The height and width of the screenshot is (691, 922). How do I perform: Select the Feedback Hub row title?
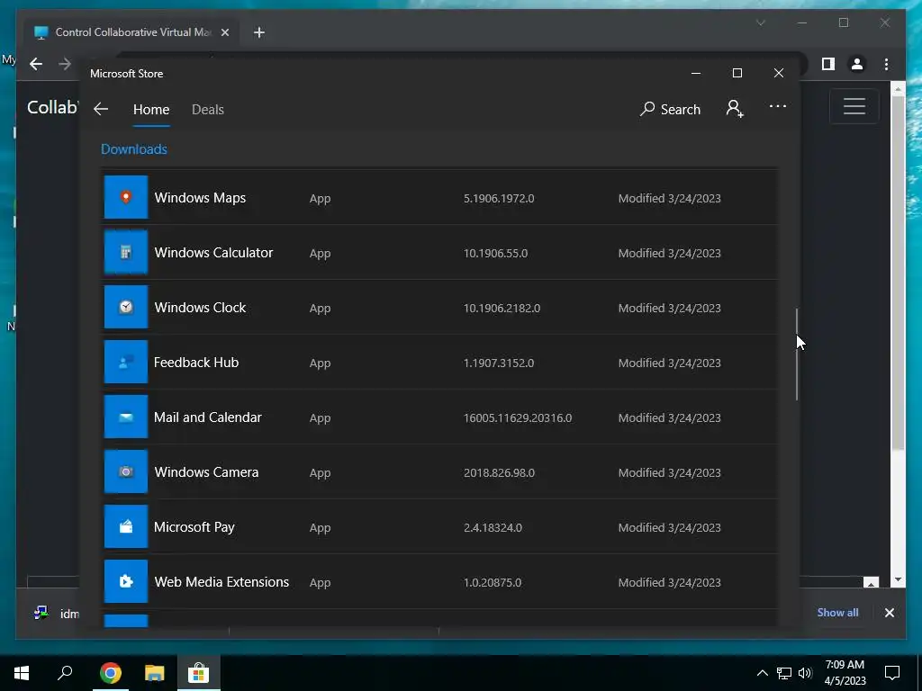pyautogui.click(x=196, y=363)
